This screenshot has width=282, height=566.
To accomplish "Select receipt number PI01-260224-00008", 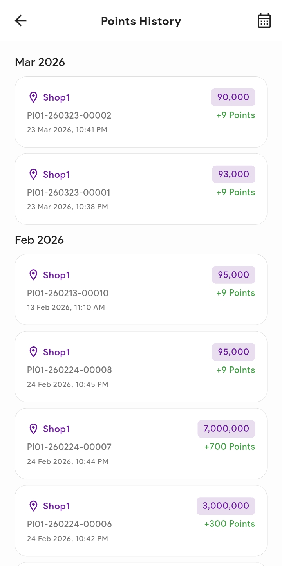I will pyautogui.click(x=69, y=370).
